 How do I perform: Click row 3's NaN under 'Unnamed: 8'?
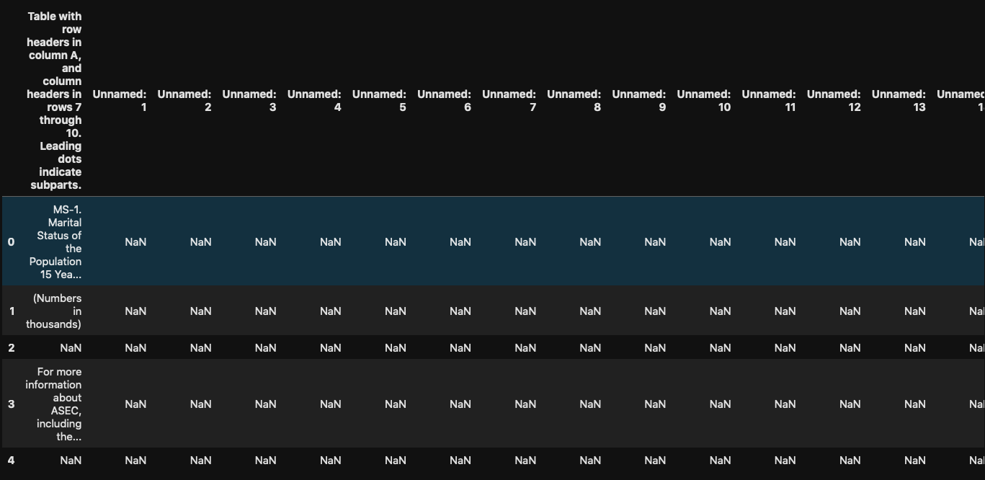click(x=590, y=404)
